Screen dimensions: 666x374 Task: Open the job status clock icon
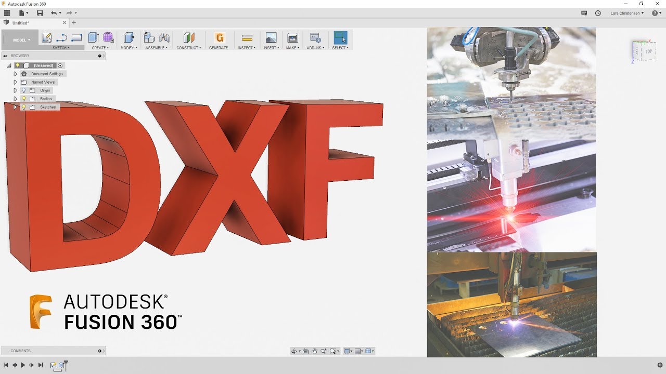click(598, 13)
